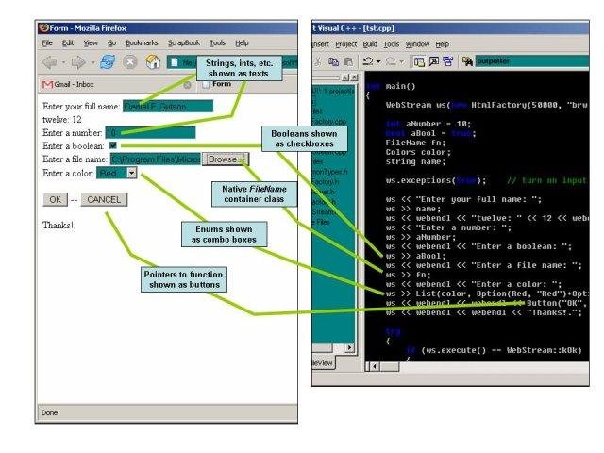The width and height of the screenshot is (604, 453).
Task: Open the Go menu in Firefox
Action: click(111, 43)
